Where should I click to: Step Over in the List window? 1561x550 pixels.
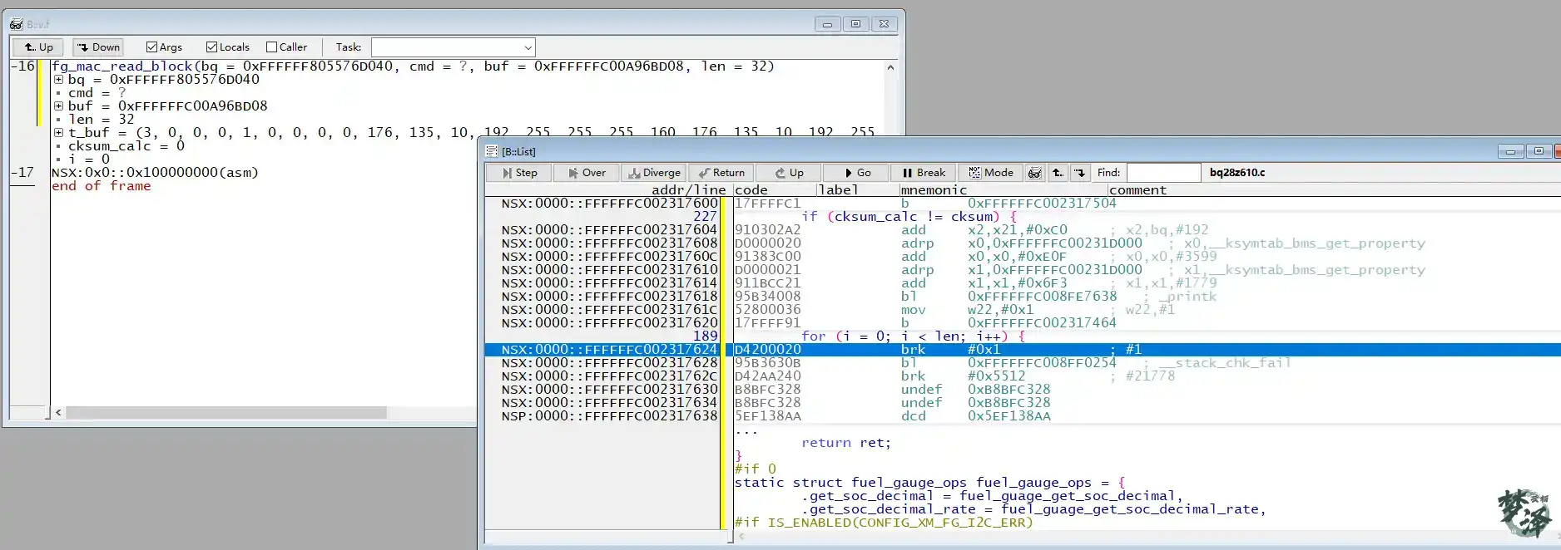[x=586, y=173]
